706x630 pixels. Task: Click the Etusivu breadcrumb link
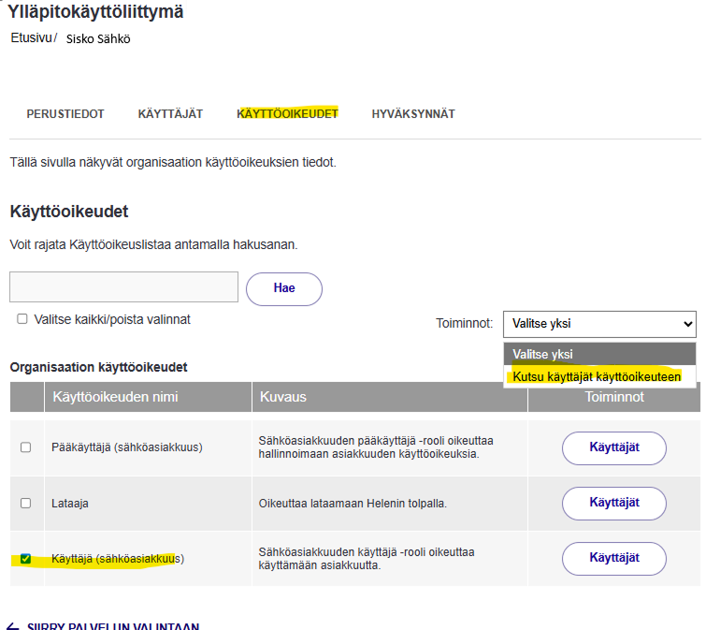coord(31,38)
